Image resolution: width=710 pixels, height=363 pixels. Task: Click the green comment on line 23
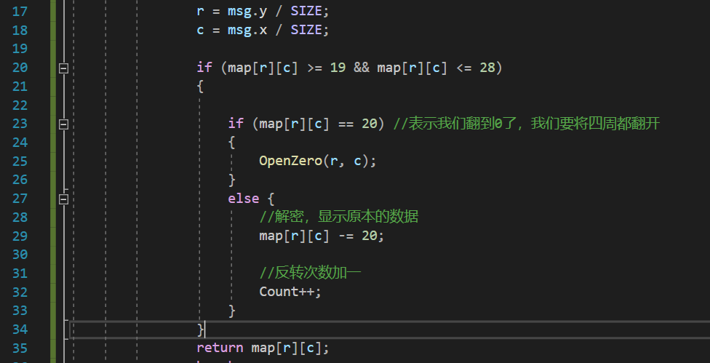point(526,124)
